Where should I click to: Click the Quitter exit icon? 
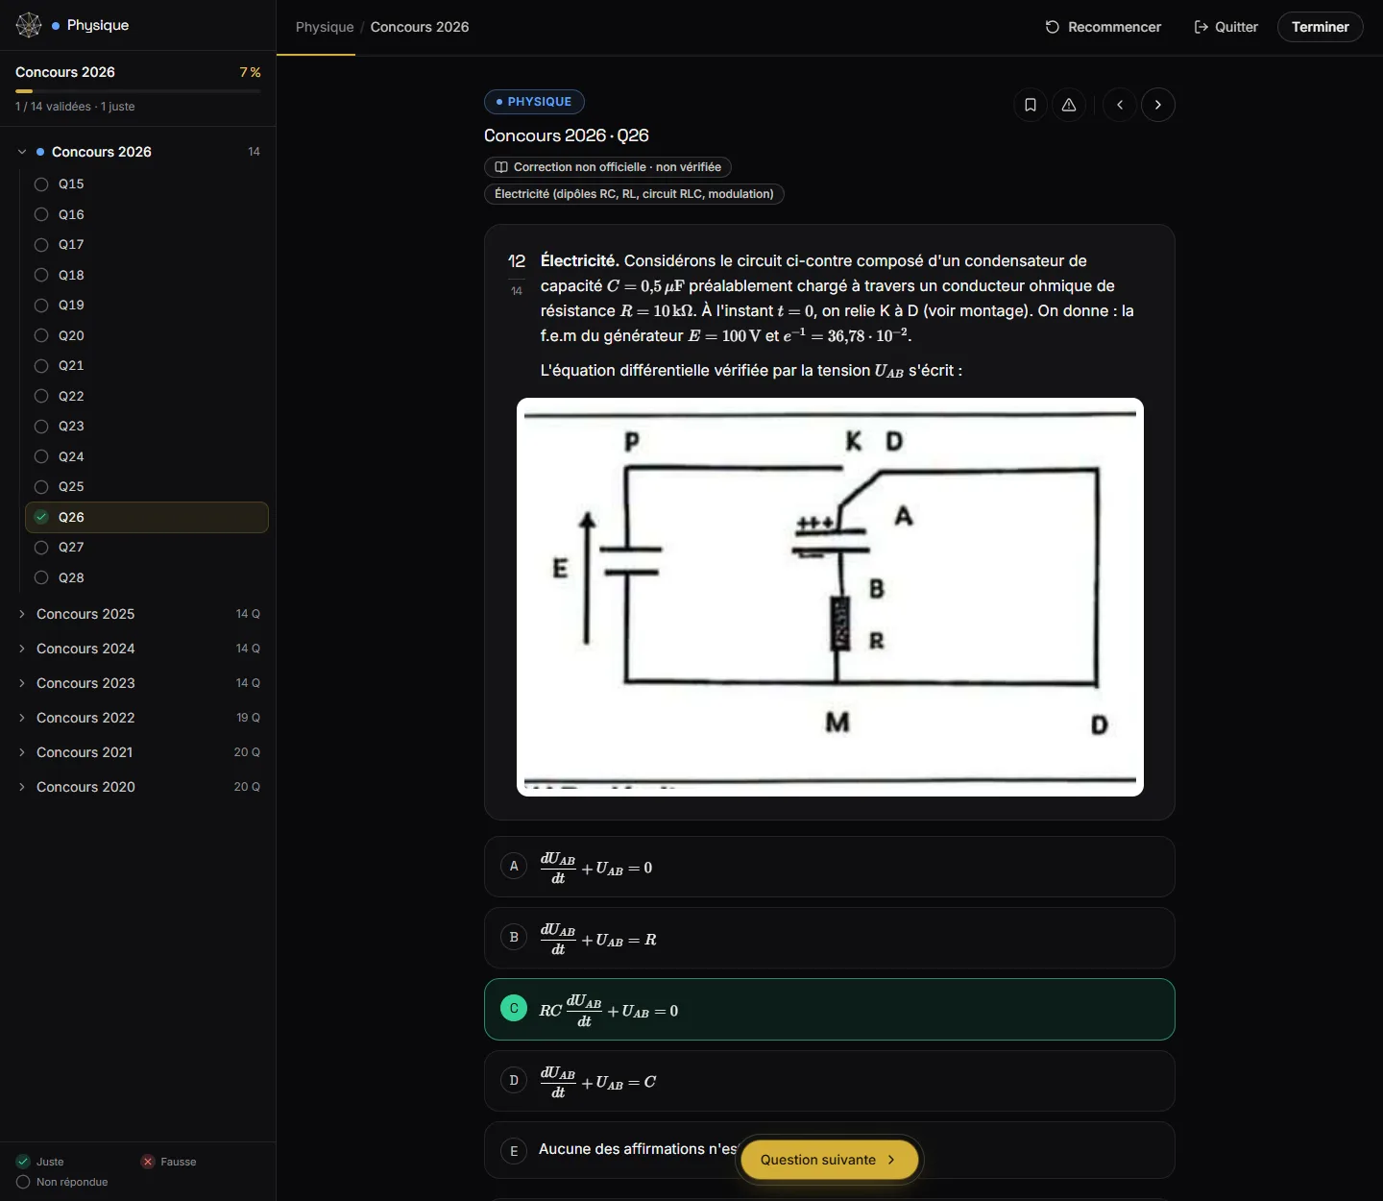click(1201, 27)
